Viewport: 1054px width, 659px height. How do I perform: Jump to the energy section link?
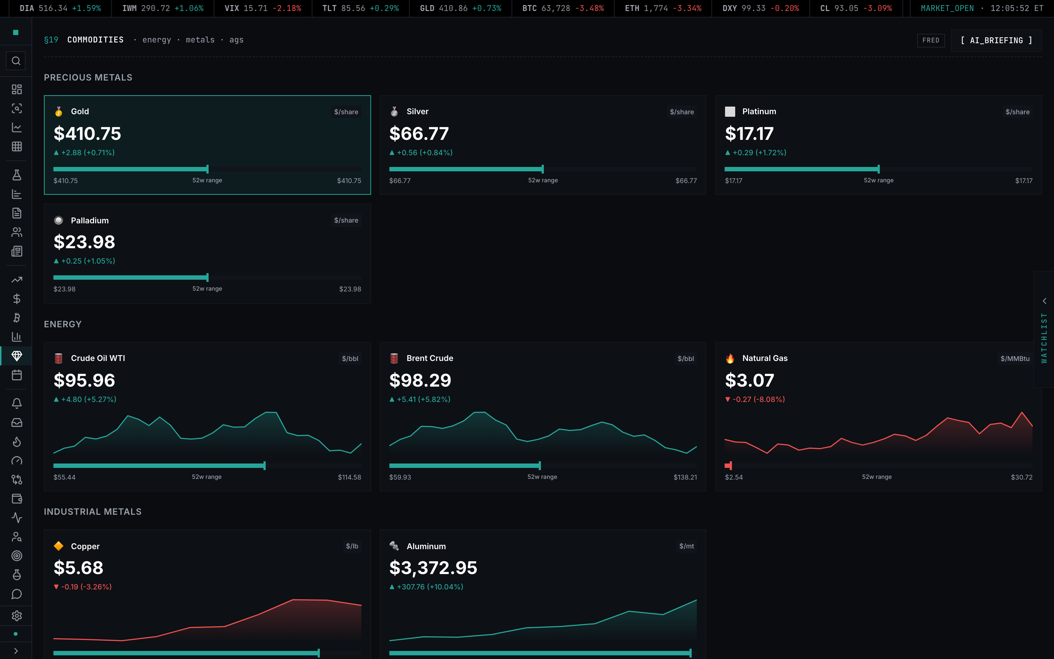[157, 40]
